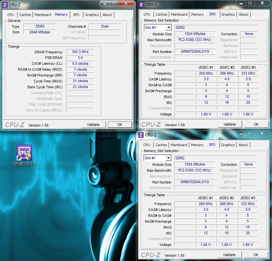
Task: Click Validate in the Memory window
Action: [x=93, y=125]
